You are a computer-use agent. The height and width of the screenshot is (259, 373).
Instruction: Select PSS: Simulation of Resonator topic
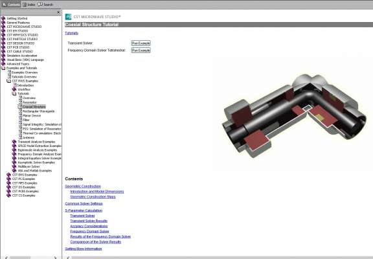[x=42, y=129]
